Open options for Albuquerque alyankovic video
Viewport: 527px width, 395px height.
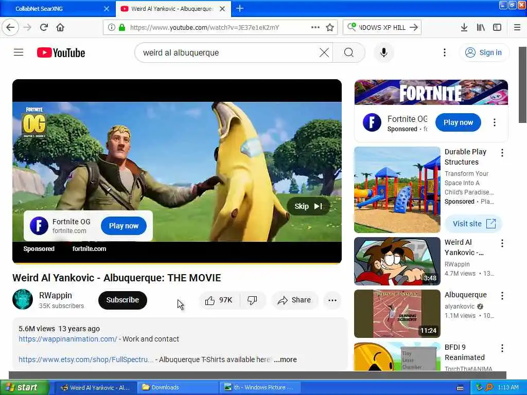[x=502, y=296]
